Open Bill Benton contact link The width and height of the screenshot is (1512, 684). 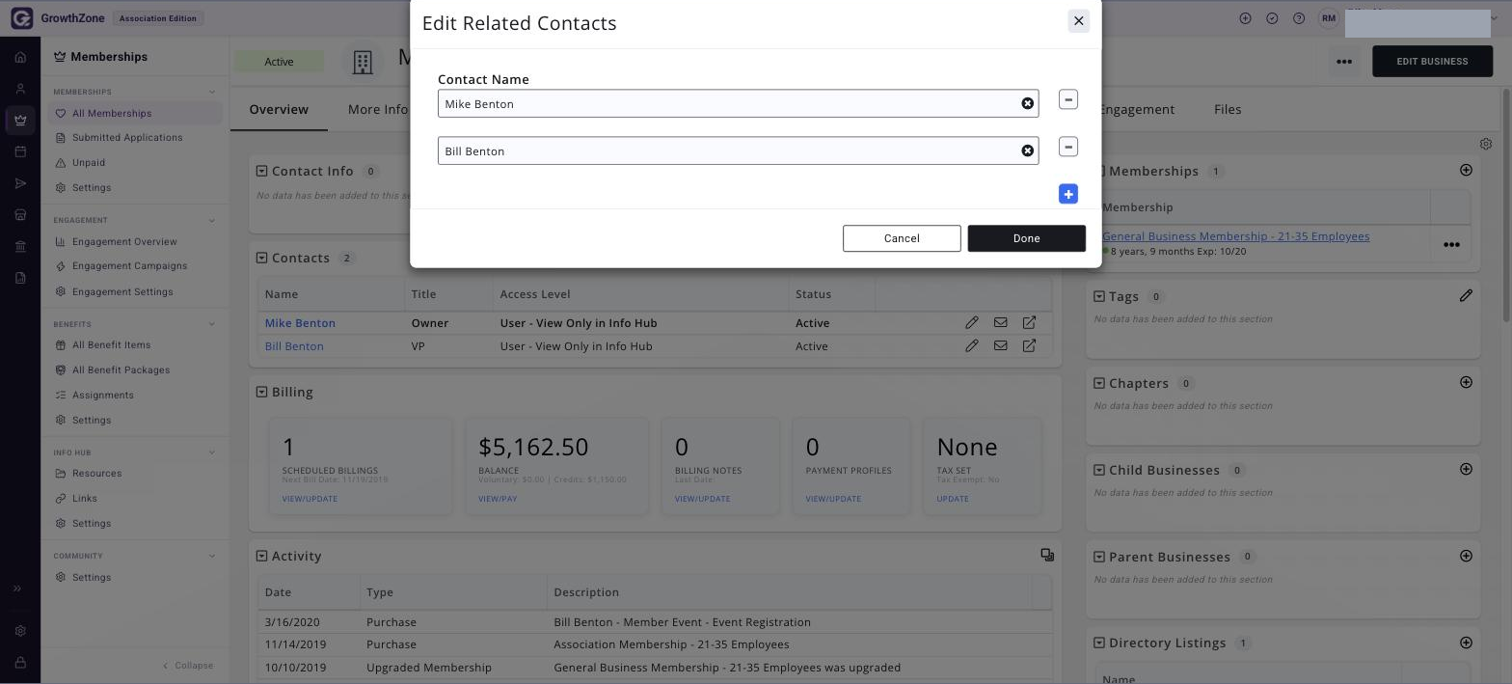294,346
